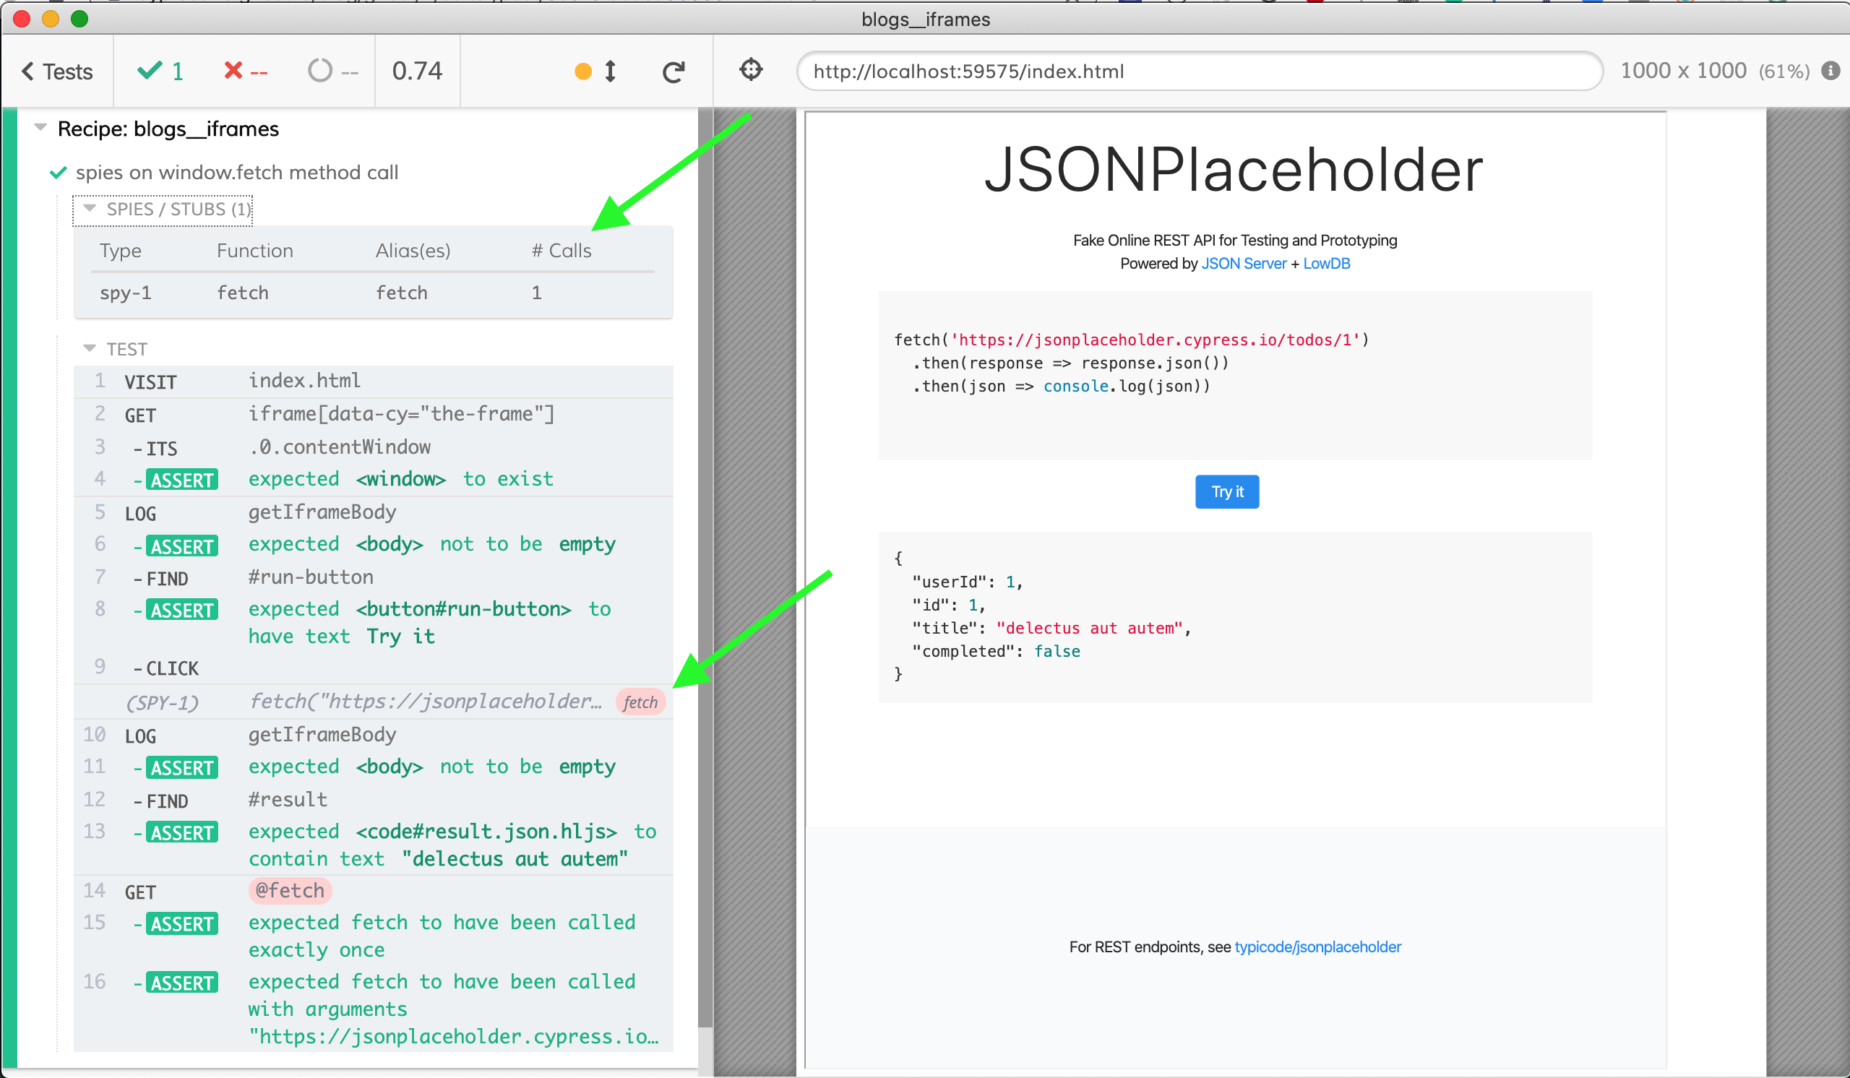
Task: Click the pink @fetch alias badge
Action: coord(291,891)
